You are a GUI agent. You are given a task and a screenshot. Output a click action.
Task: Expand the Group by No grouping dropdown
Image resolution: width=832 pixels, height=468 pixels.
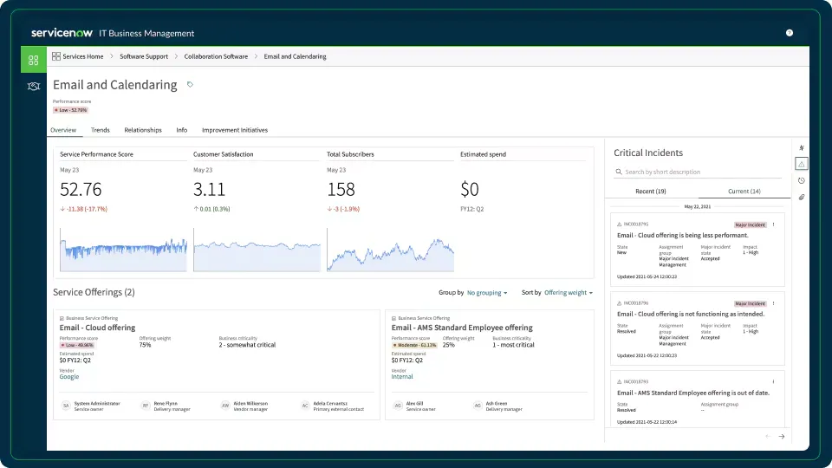tap(487, 293)
